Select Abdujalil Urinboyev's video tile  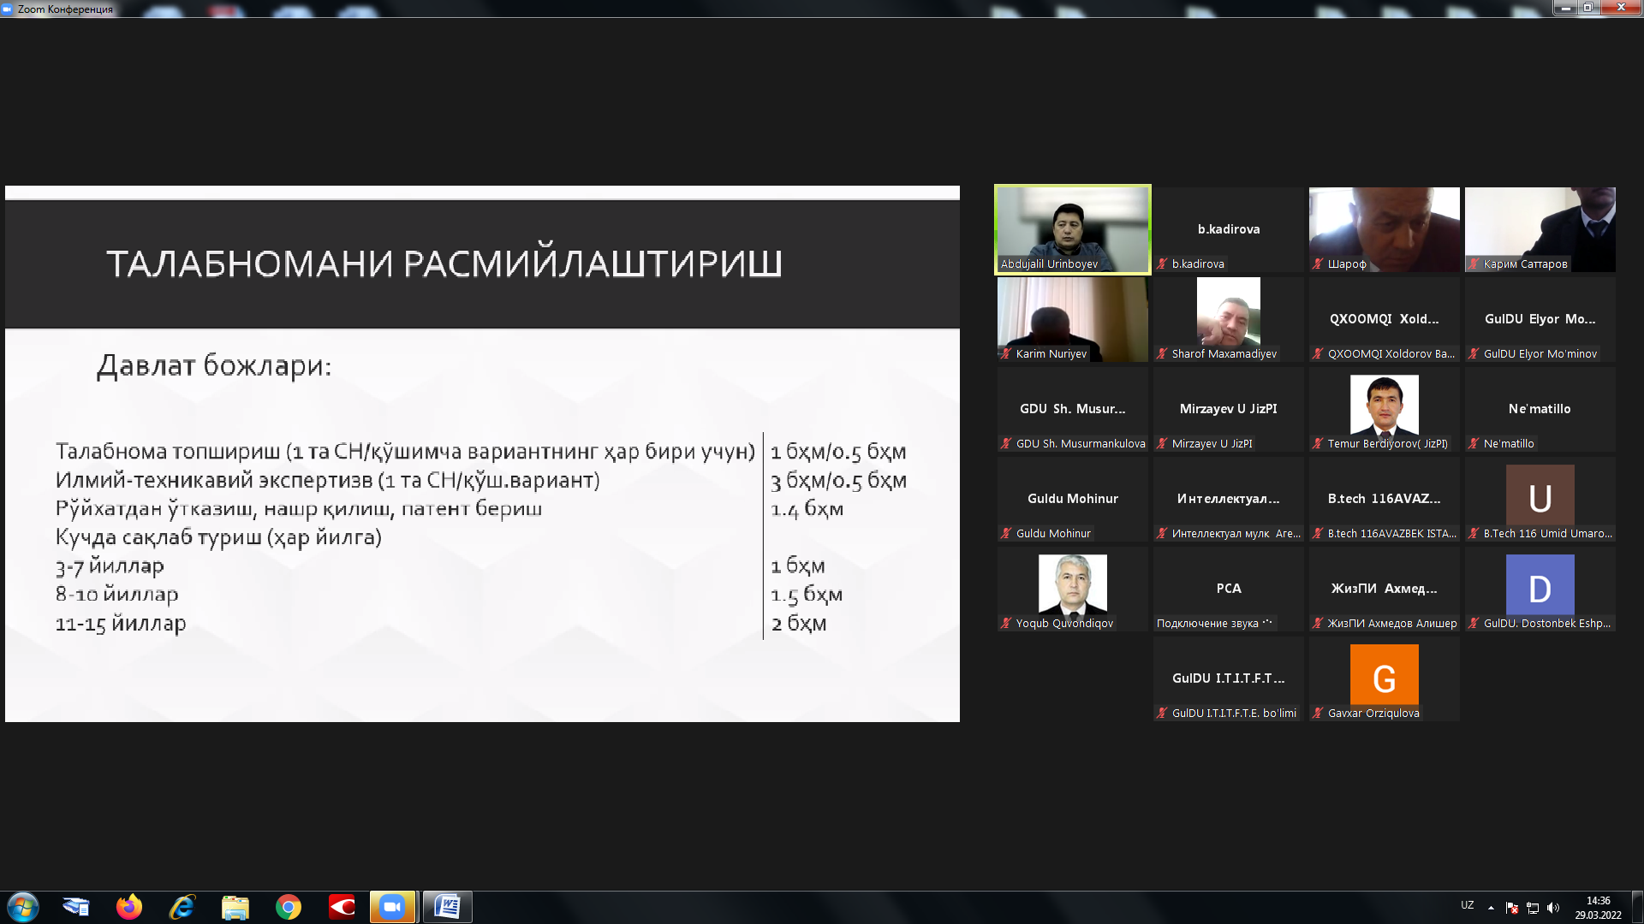click(1072, 229)
